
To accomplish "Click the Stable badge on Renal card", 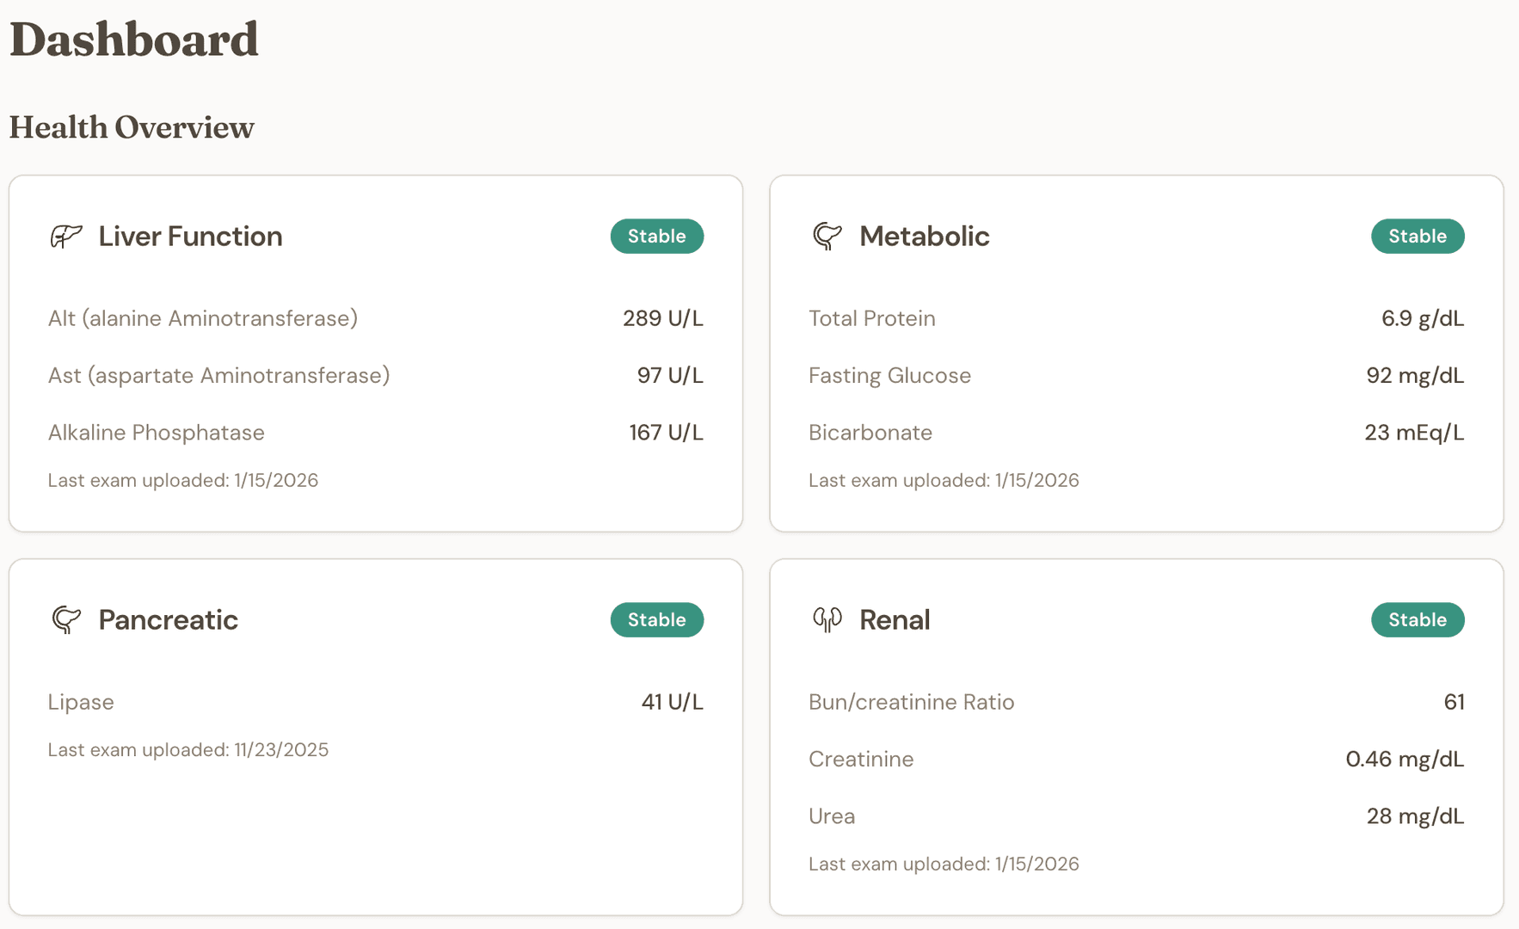I will 1417,619.
